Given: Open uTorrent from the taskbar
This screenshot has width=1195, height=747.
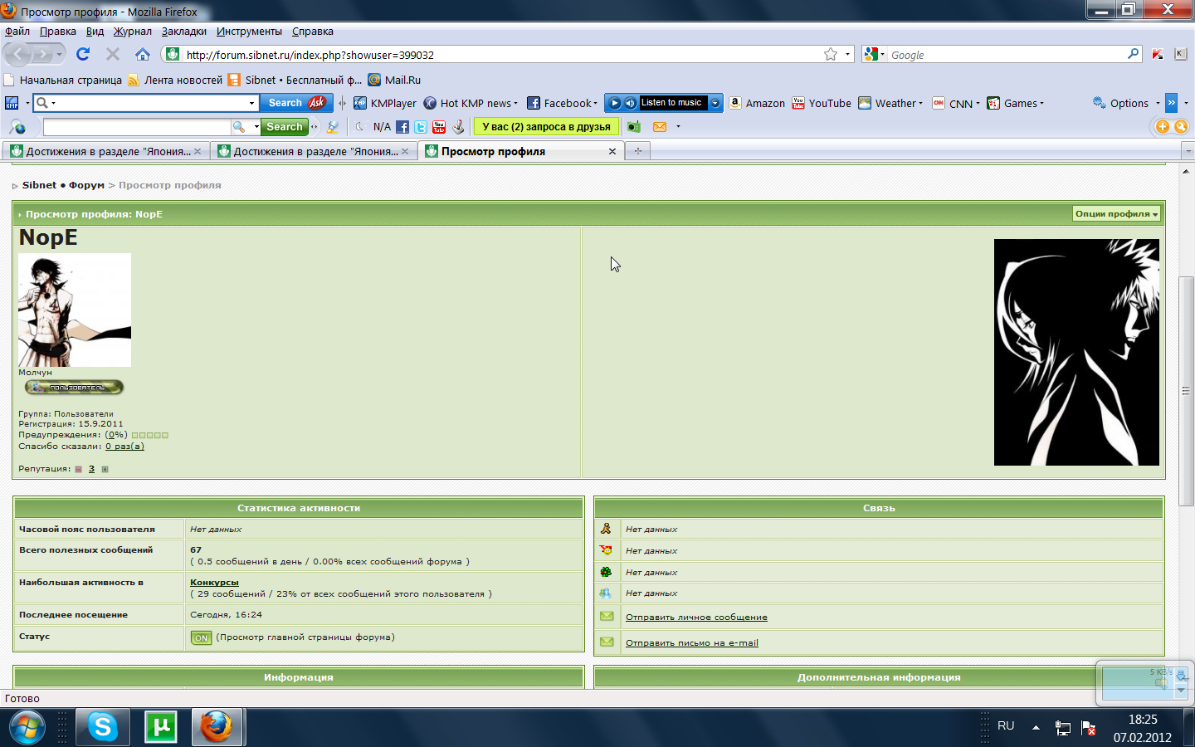Looking at the screenshot, I should pyautogui.click(x=161, y=728).
